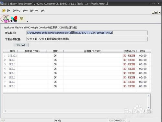
Task: Open the Window menu
Action: coord(34,10)
